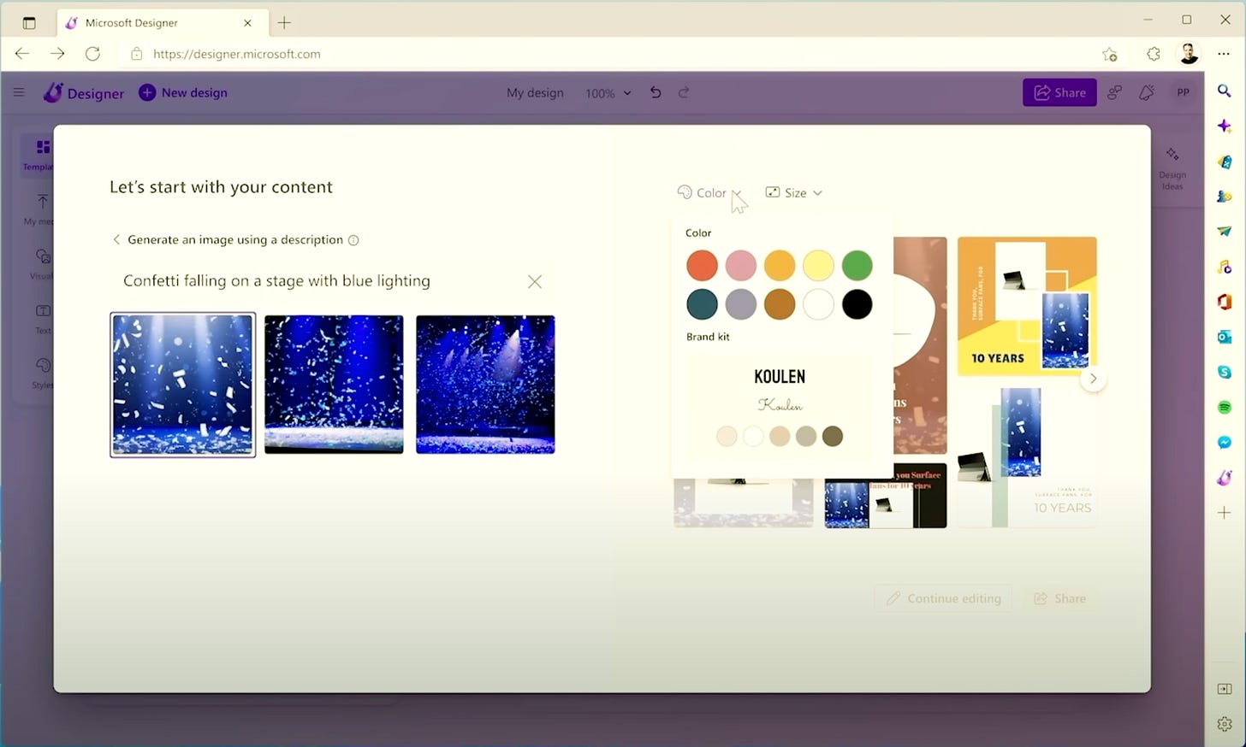Open the Size dropdown

[793, 192]
